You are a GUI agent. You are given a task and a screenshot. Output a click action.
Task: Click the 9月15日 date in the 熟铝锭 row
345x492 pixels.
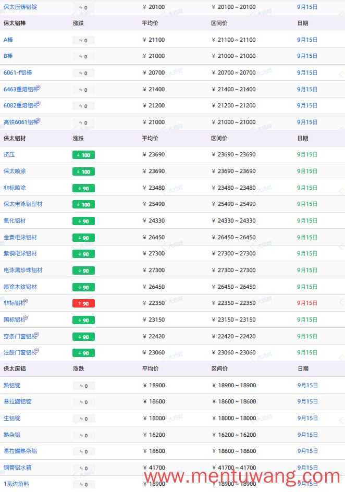click(307, 385)
